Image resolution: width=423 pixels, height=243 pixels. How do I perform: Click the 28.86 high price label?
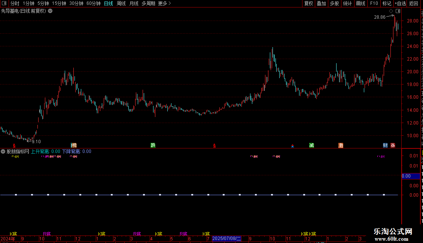pos(380,17)
